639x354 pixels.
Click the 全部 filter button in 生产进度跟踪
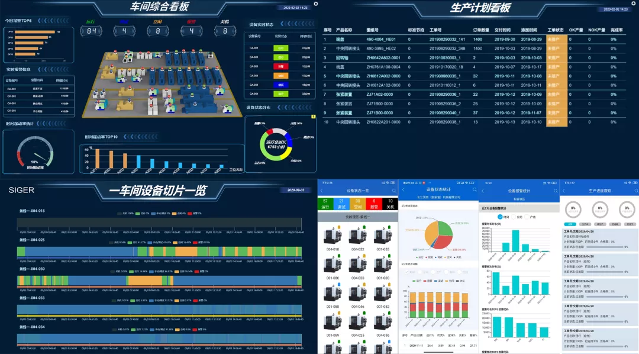click(x=569, y=224)
